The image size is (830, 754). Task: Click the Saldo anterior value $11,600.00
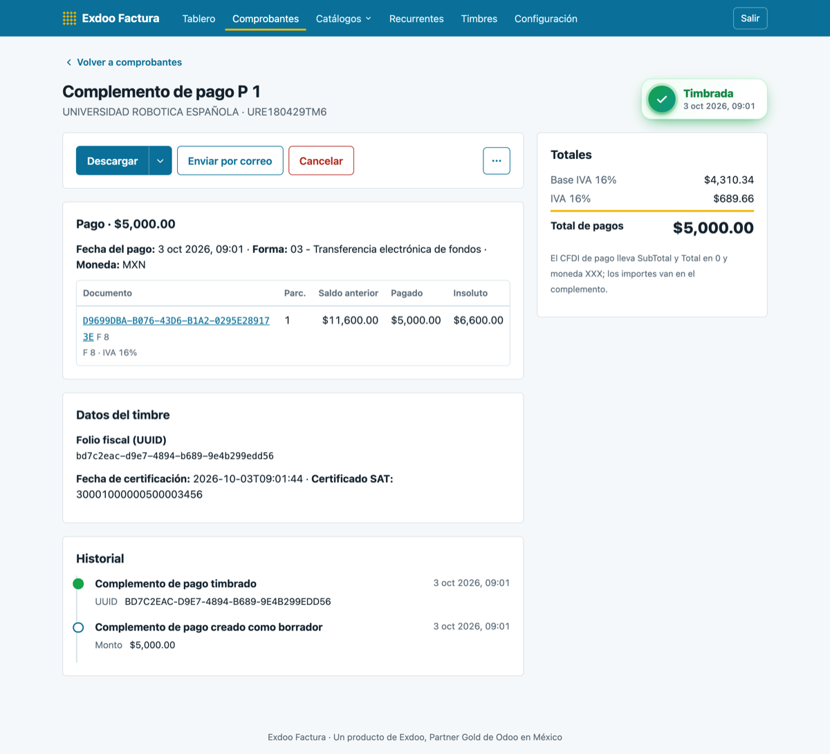tap(350, 321)
